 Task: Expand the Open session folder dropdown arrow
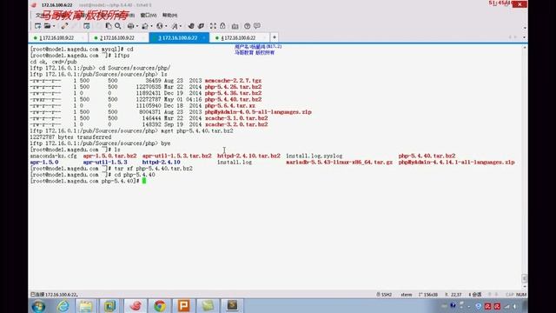coord(54,26)
